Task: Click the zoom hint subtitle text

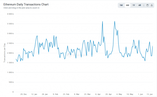Action: [21, 8]
